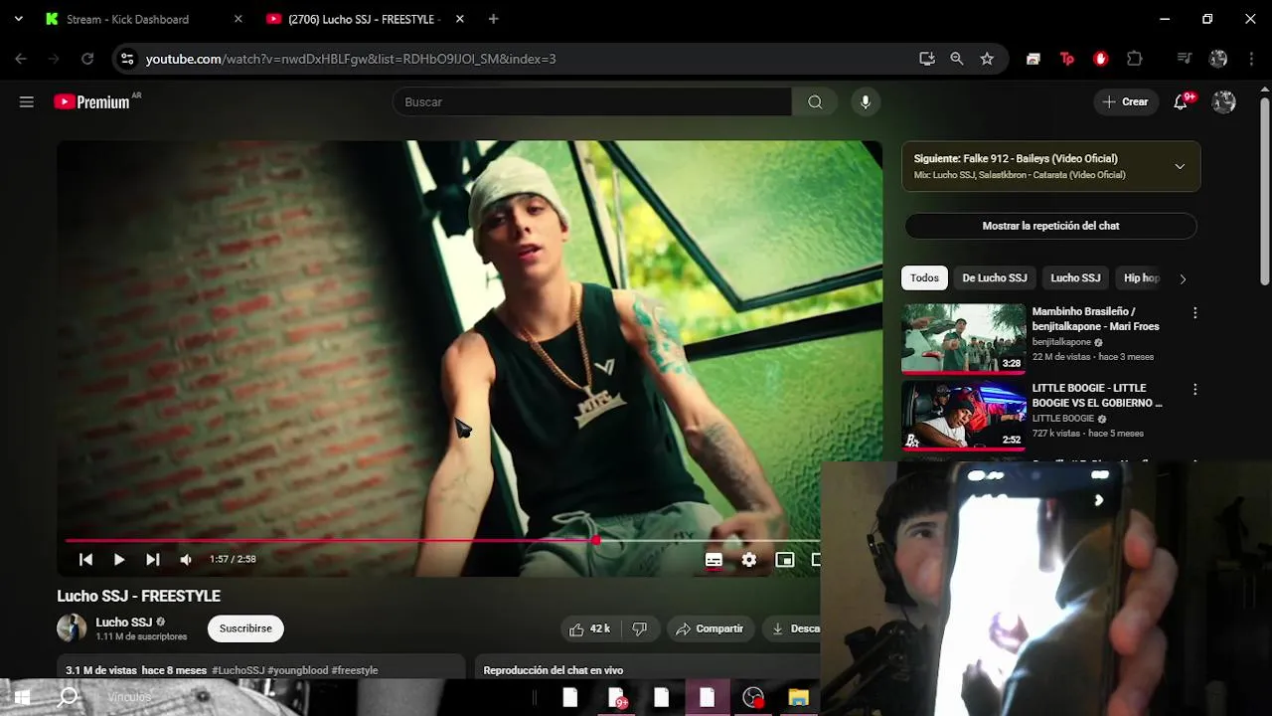Reload the current page
1272x716 pixels.
click(87, 59)
